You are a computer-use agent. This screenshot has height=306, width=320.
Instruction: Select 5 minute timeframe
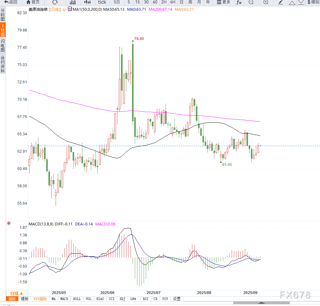point(129,2)
